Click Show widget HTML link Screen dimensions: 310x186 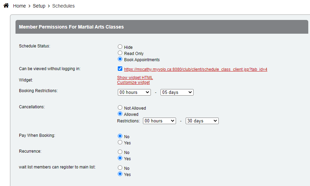135,78
